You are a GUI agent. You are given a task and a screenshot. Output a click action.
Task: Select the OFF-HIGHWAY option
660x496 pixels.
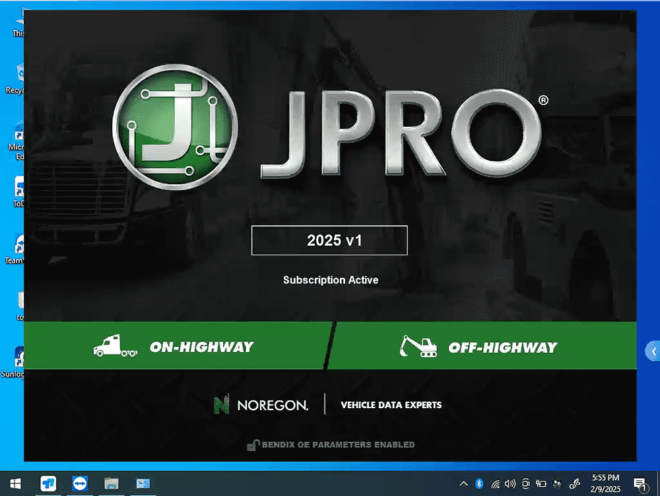482,346
